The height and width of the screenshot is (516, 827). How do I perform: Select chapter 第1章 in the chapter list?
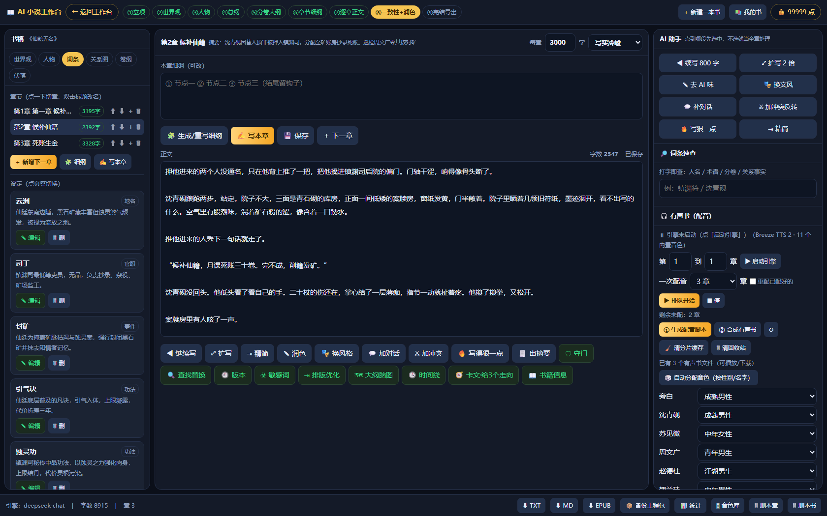42,111
